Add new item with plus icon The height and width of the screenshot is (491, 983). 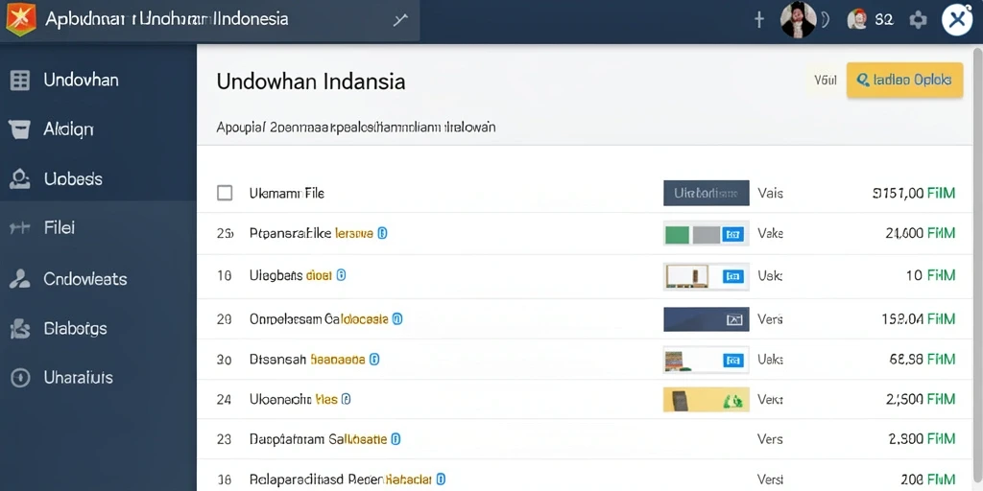pyautogui.click(x=759, y=20)
